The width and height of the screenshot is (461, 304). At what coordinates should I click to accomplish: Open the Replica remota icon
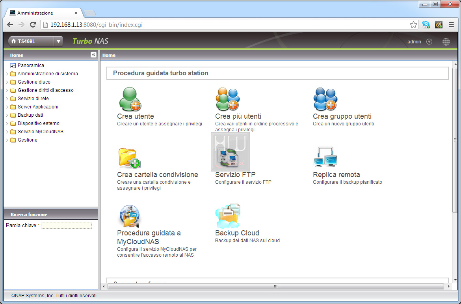pyautogui.click(x=325, y=157)
